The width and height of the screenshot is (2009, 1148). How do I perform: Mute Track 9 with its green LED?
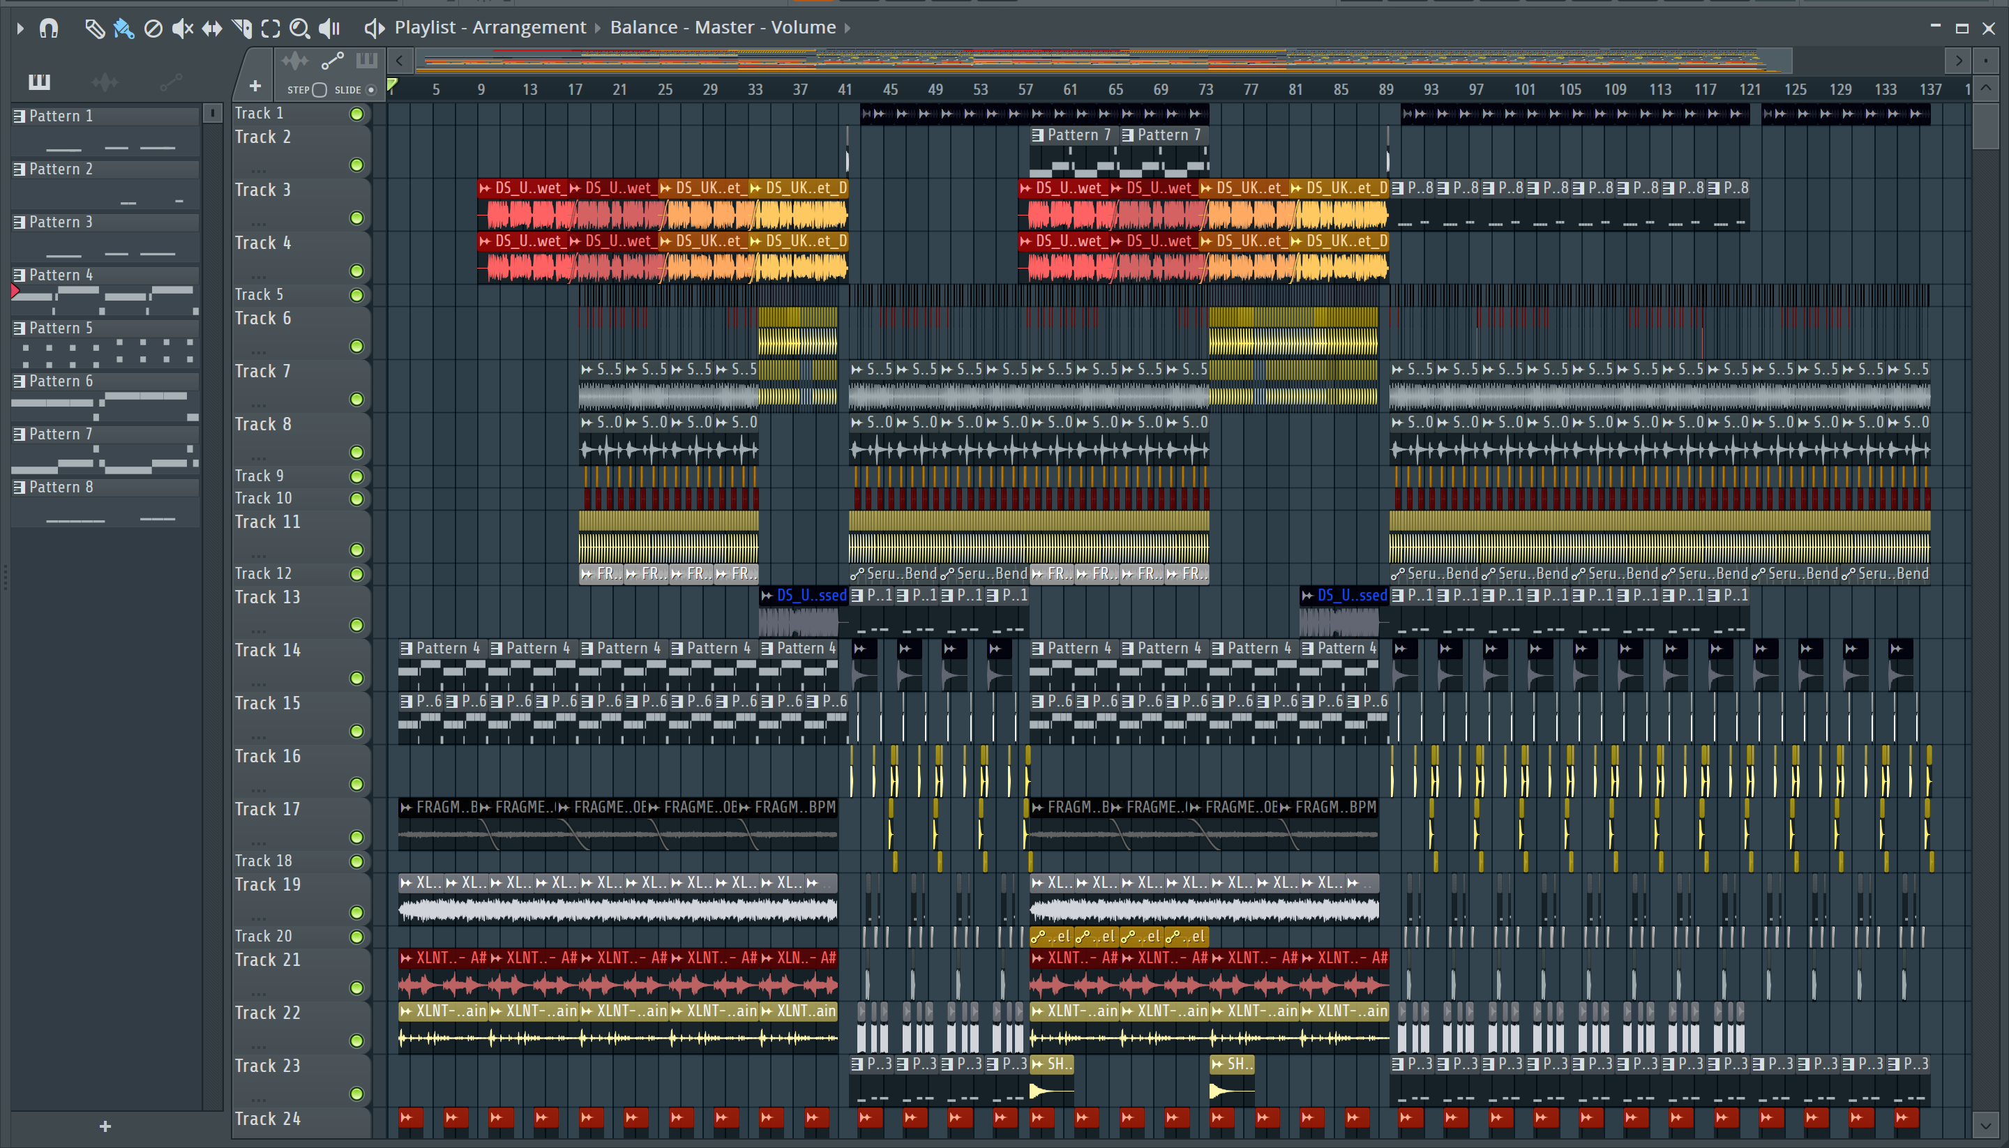(356, 477)
